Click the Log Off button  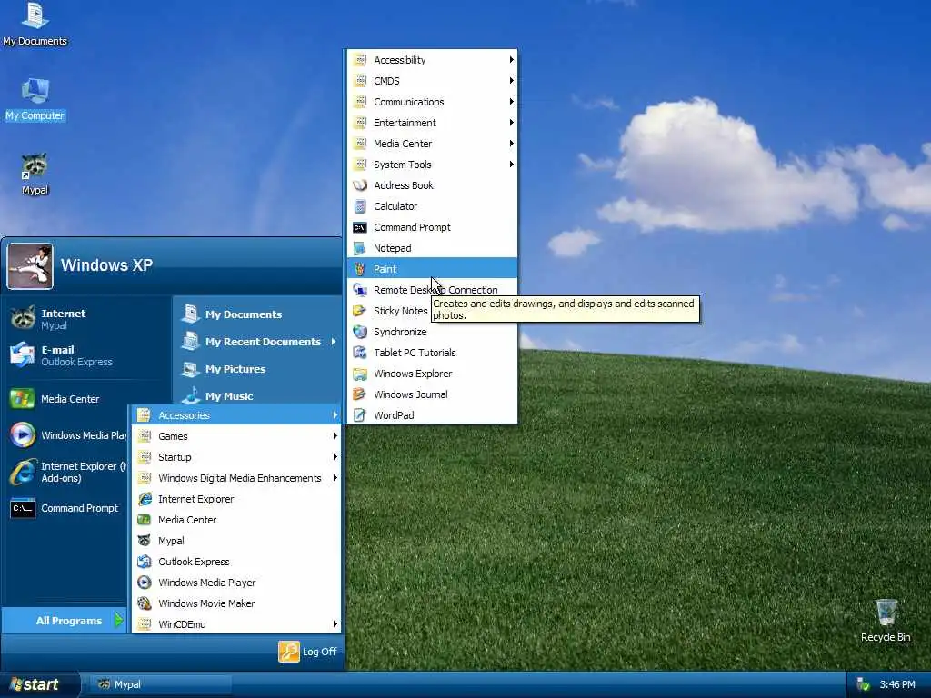click(x=308, y=651)
